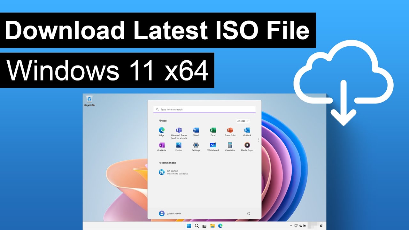Open the Settings gear app
409x230 pixels.
click(196, 147)
